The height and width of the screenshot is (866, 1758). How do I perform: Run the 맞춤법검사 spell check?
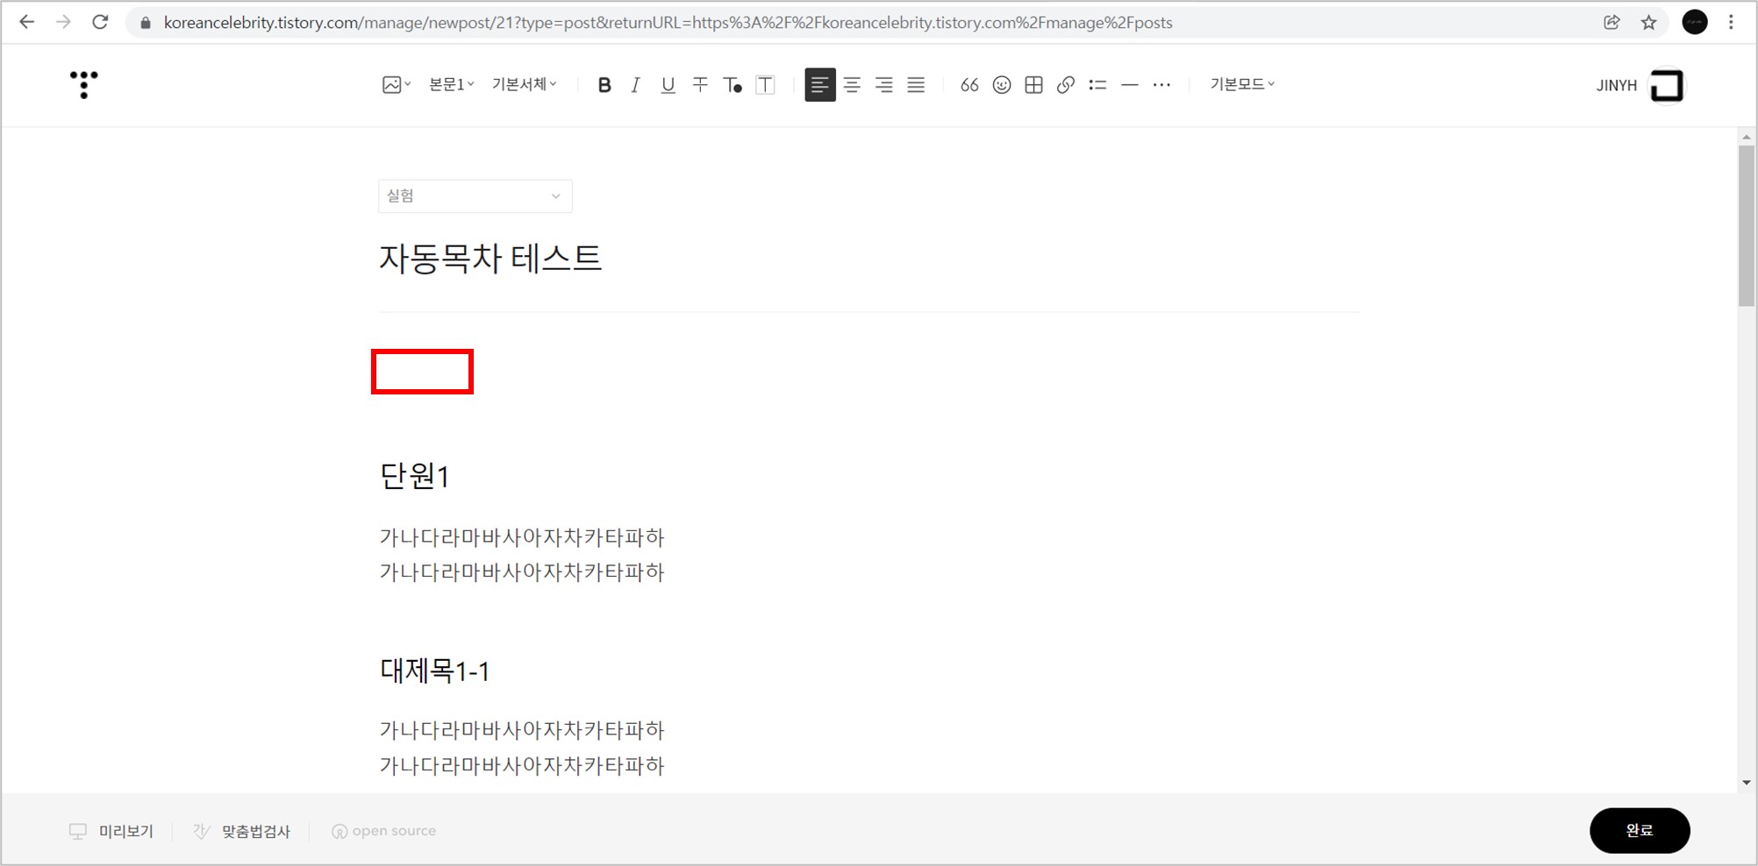[x=241, y=831]
